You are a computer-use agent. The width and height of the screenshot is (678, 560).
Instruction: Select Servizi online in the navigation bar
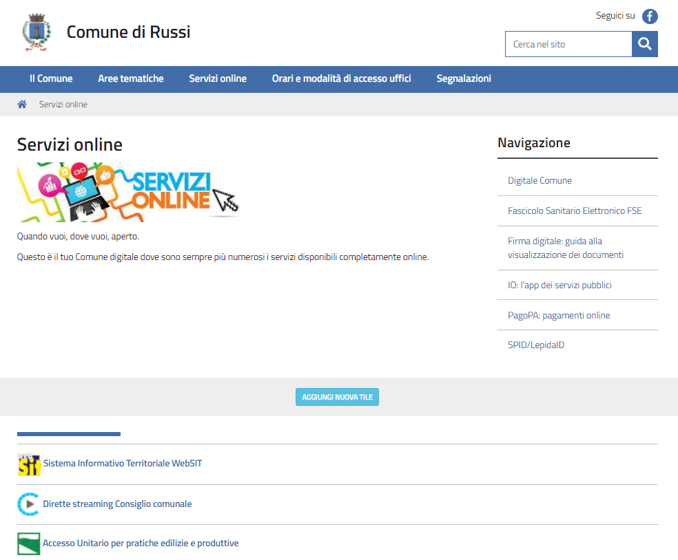[218, 79]
